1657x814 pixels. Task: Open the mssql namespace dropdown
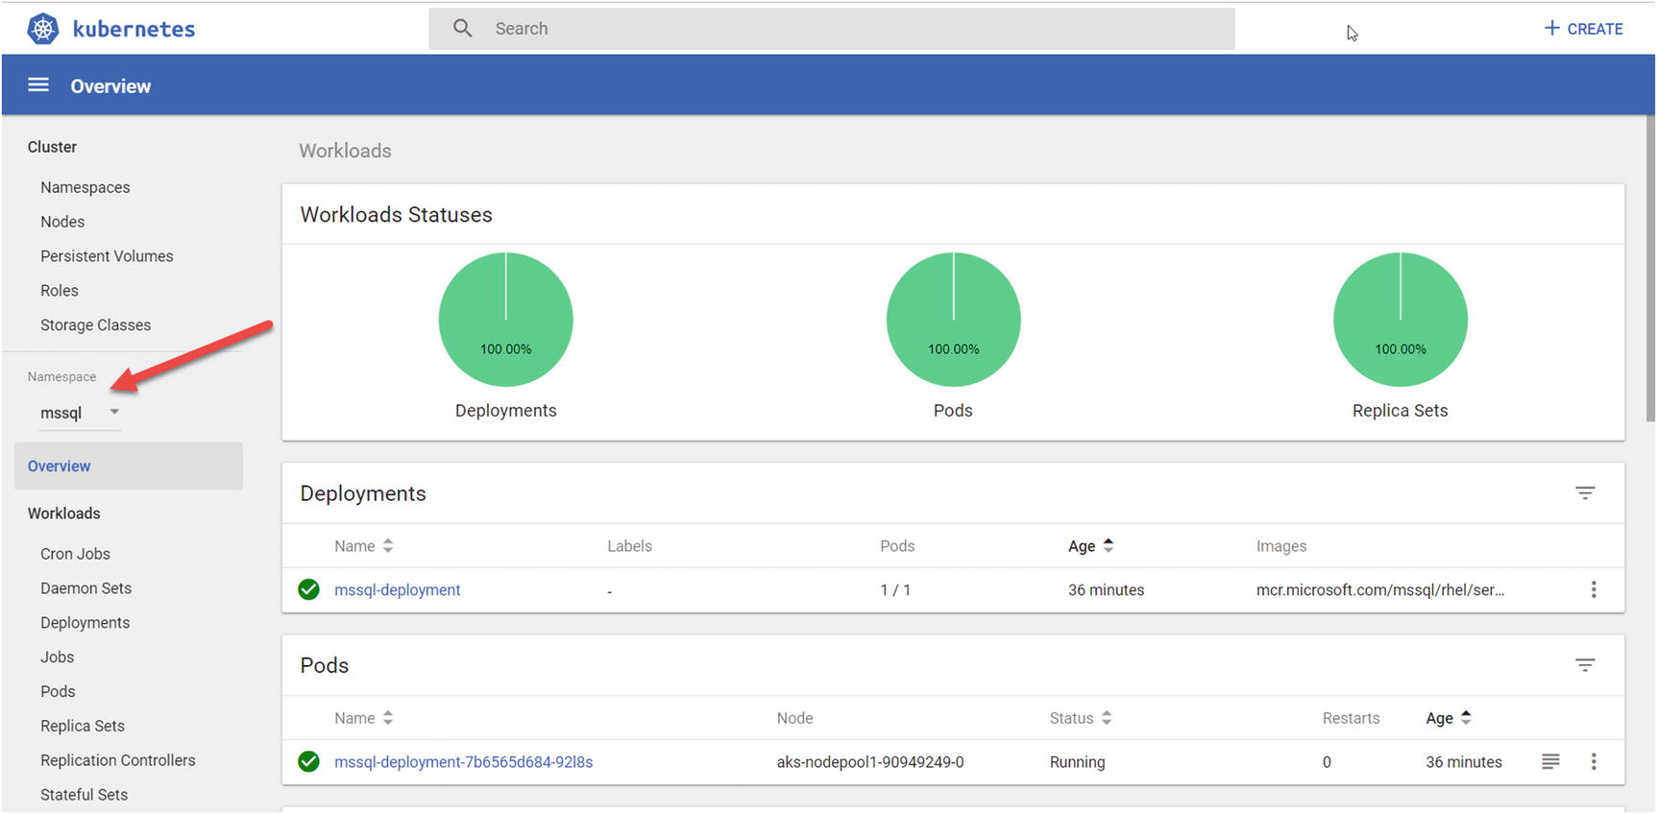click(80, 413)
